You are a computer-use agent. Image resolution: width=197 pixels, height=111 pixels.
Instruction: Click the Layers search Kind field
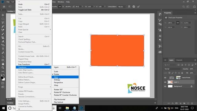point(170,65)
